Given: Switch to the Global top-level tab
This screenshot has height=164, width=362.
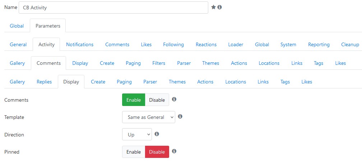Looking at the screenshot, I should click(x=17, y=26).
